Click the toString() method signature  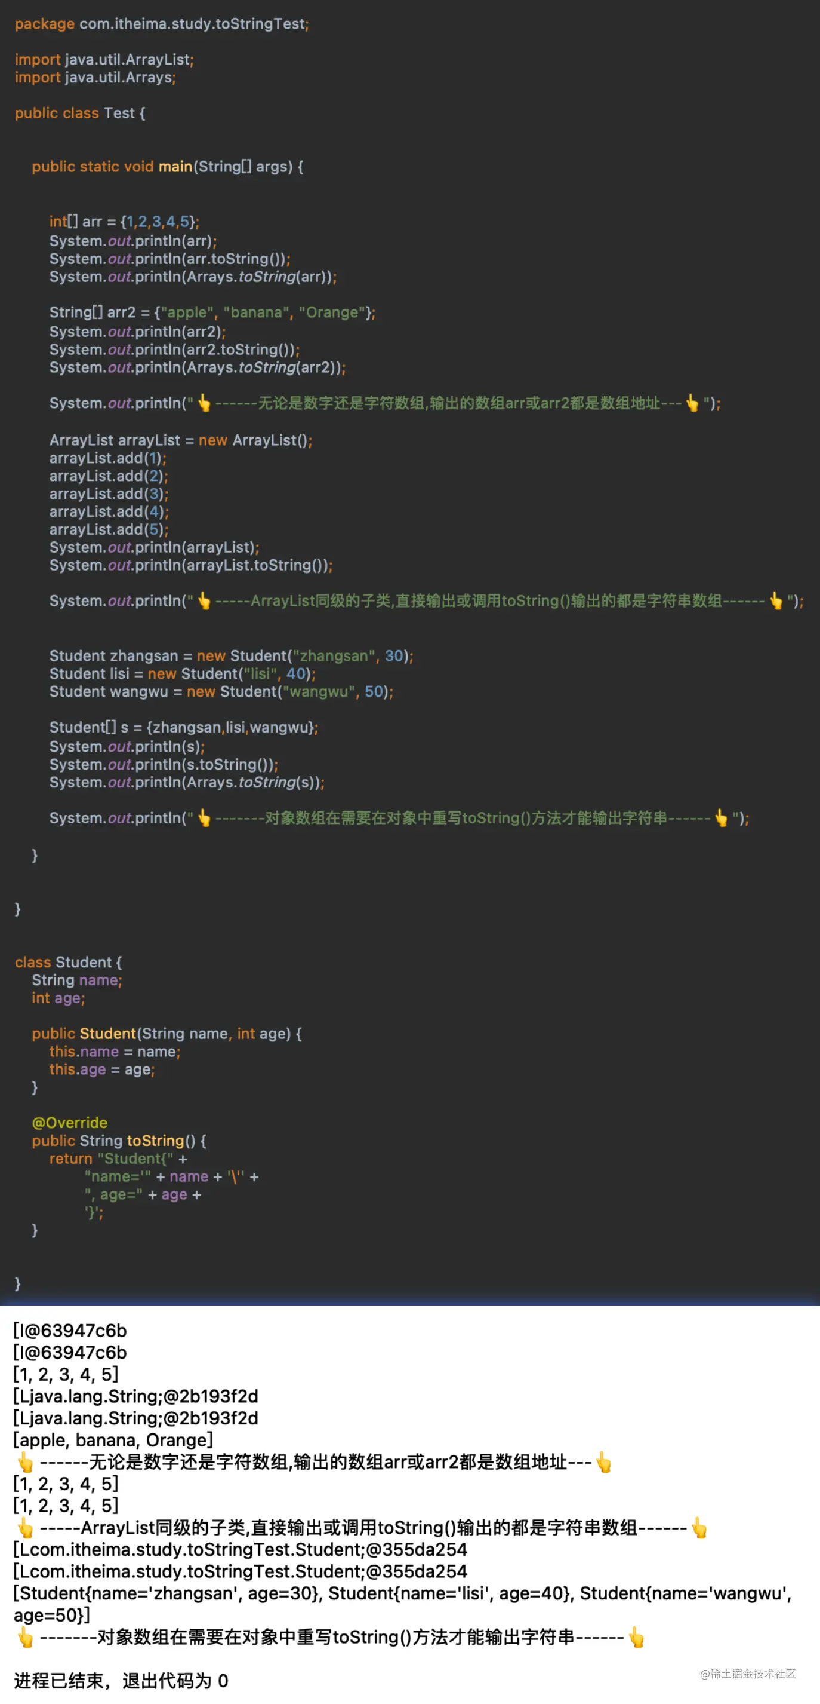pyautogui.click(x=119, y=1141)
